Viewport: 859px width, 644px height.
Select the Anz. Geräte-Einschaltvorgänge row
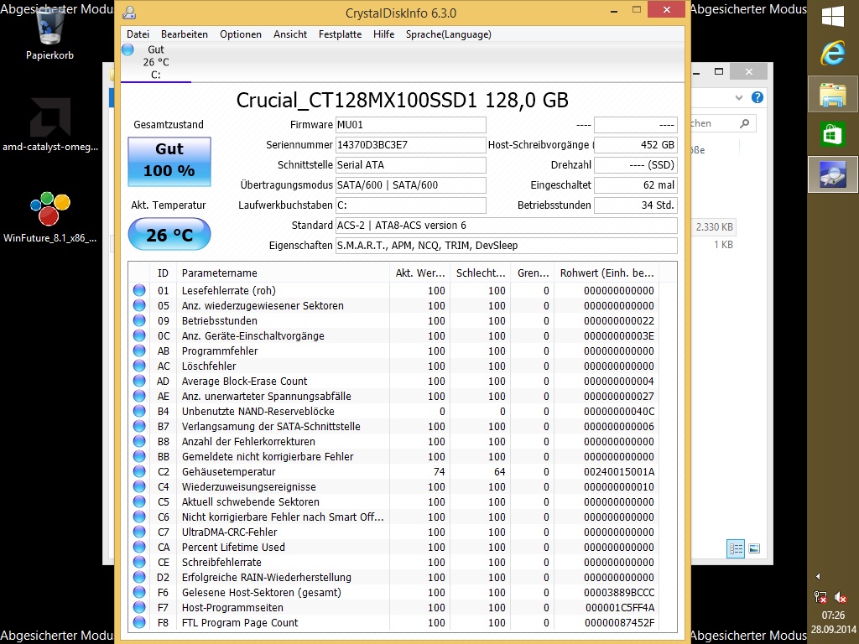[393, 335]
